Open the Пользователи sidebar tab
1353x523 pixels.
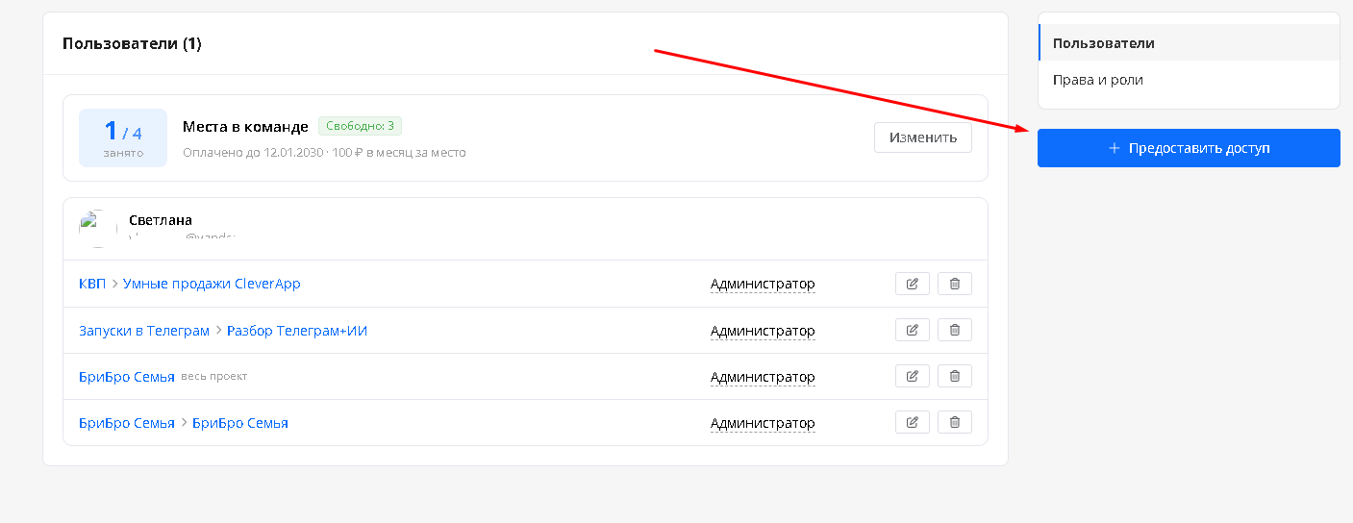point(1190,43)
